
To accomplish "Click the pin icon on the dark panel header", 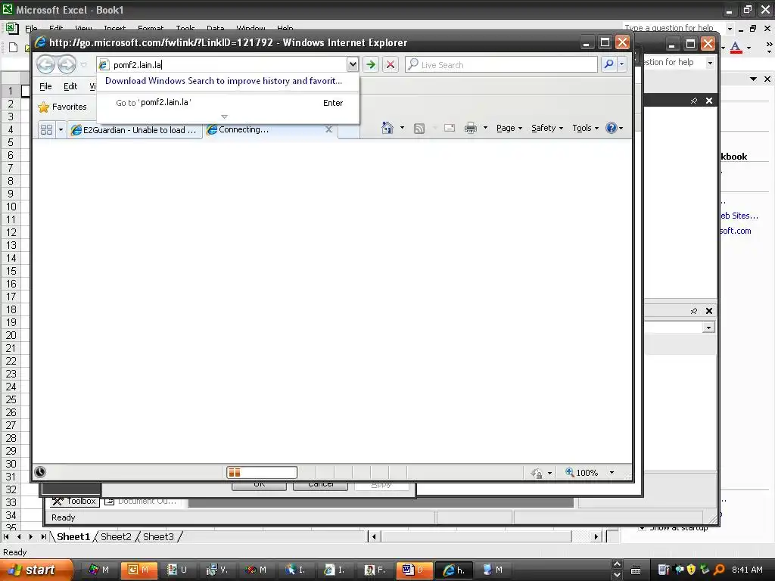I will 694,101.
